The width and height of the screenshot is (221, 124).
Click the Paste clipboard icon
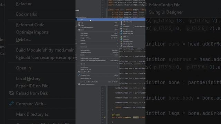point(79,30)
